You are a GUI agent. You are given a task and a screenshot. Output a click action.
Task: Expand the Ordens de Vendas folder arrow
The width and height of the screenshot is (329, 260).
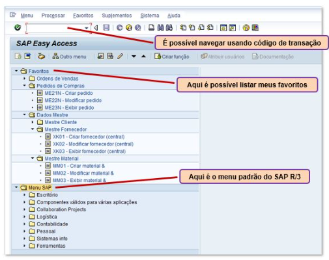coord(24,78)
